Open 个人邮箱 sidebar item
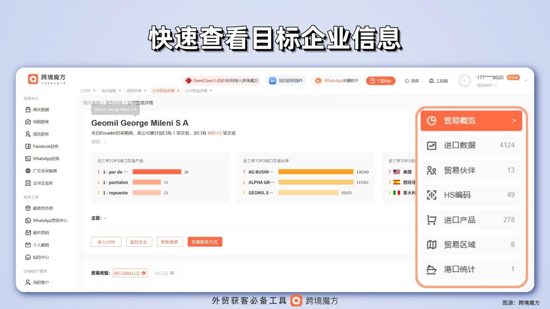The height and width of the screenshot is (309, 550). (x=37, y=245)
